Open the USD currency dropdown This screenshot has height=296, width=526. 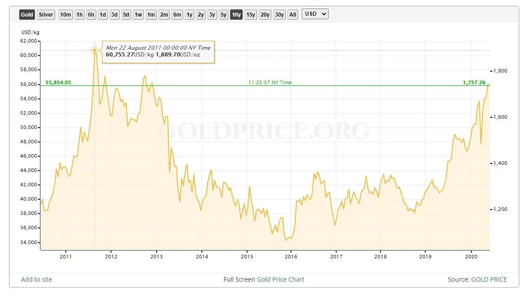[x=315, y=14]
